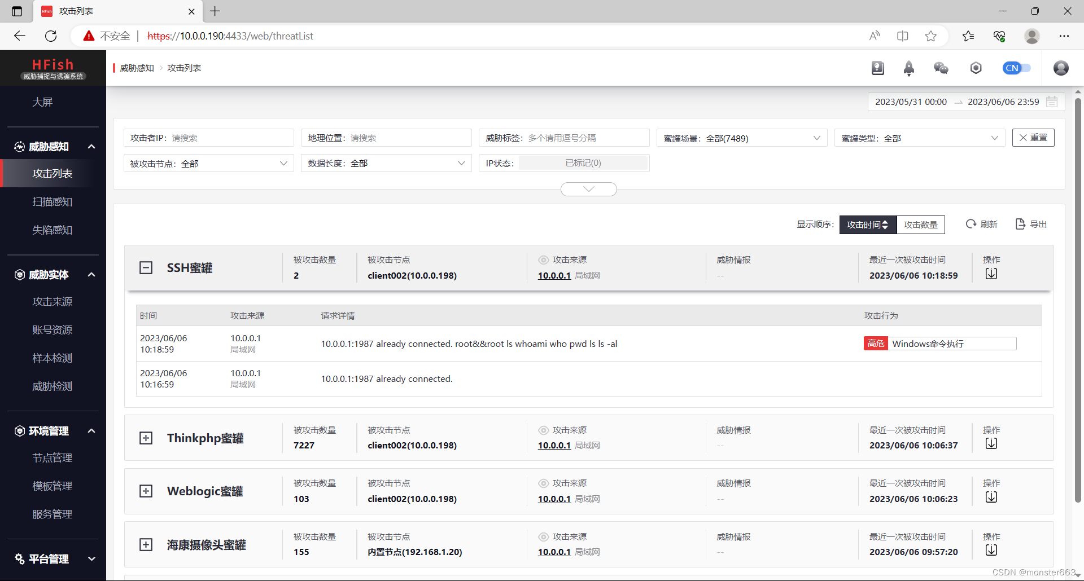Open 节点管理 in sidebar

tap(53, 458)
